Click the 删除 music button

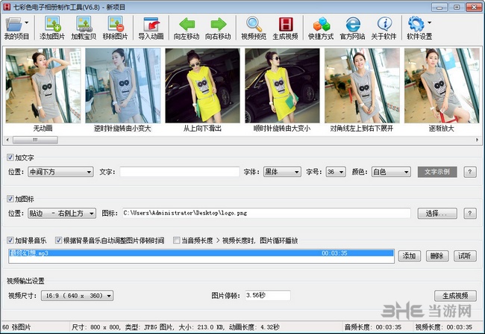(x=437, y=256)
